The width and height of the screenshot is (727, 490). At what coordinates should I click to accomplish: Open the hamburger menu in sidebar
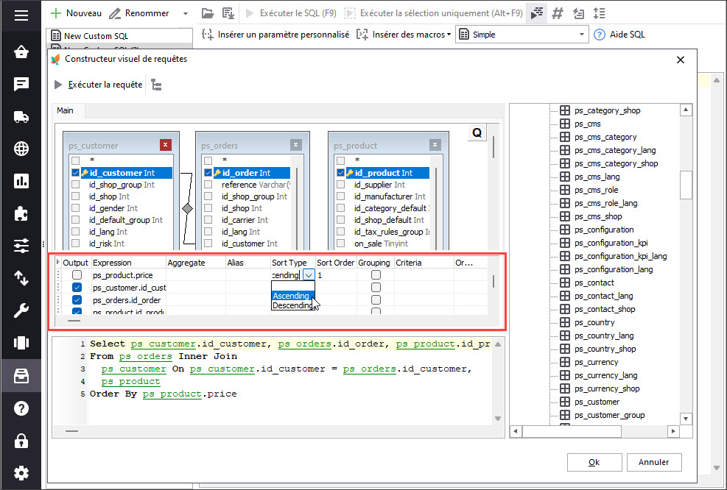pos(21,15)
